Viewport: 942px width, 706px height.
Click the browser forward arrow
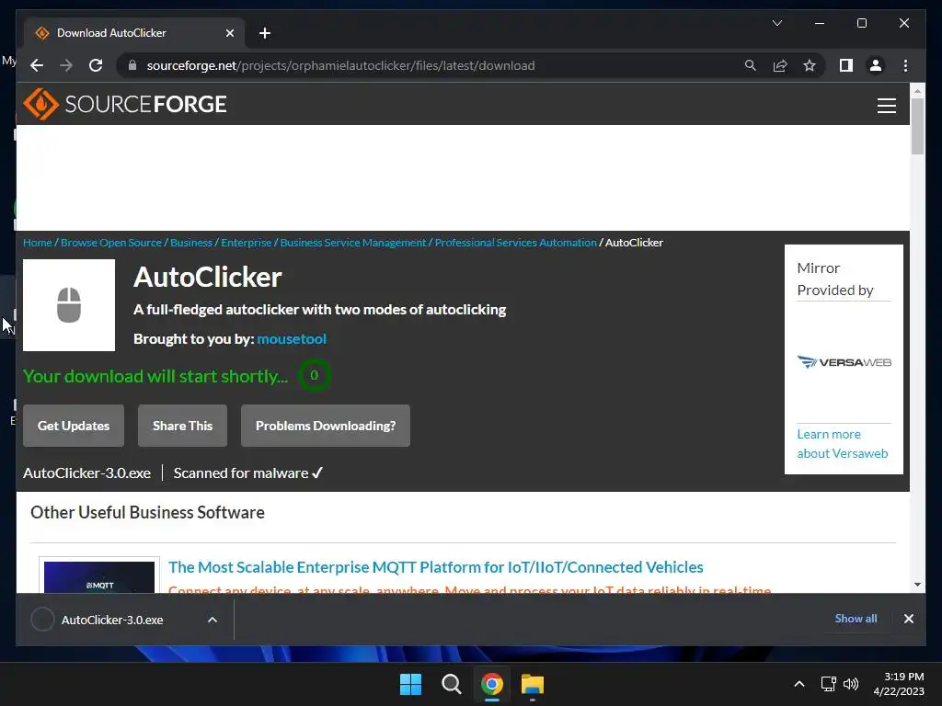[x=66, y=65]
